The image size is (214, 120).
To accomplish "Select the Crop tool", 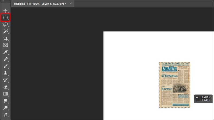I will coord(5,38).
